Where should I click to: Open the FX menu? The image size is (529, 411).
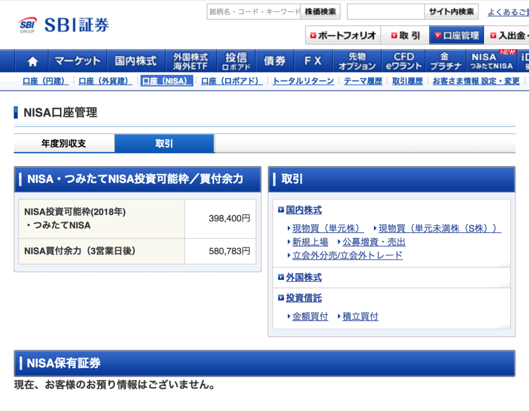(x=313, y=61)
